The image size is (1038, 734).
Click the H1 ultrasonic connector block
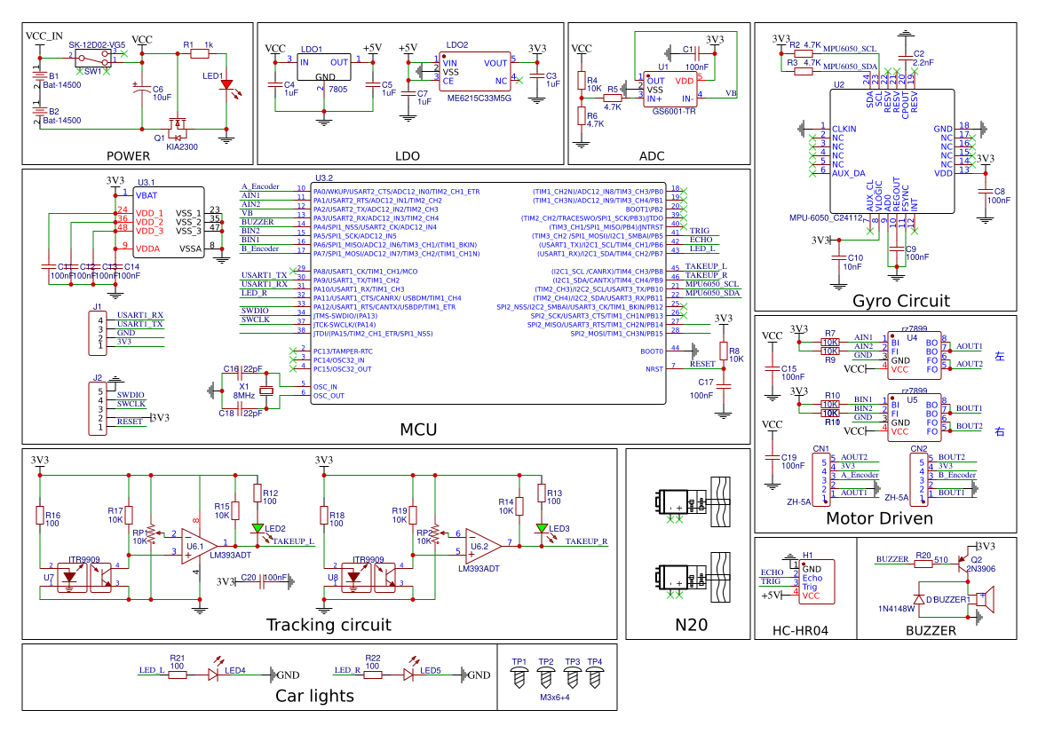click(817, 582)
